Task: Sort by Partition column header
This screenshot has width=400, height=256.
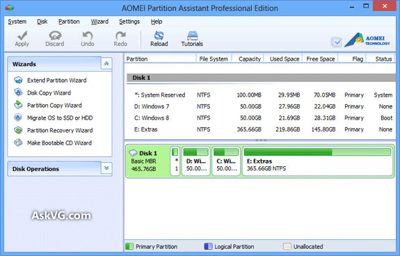Action: (160, 59)
